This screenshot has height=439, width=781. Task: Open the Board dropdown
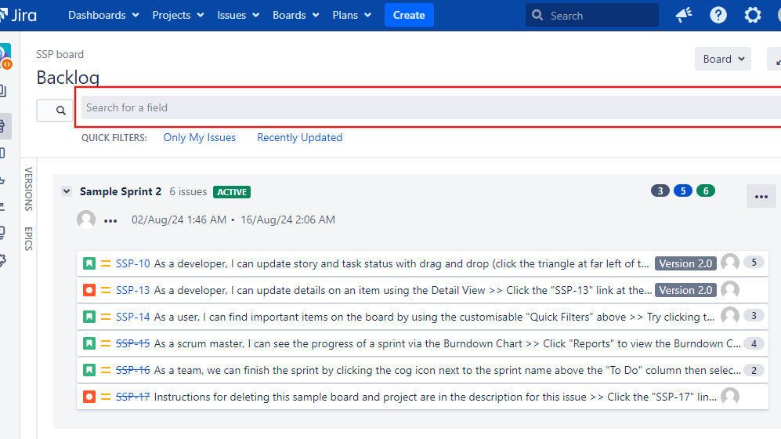click(721, 59)
